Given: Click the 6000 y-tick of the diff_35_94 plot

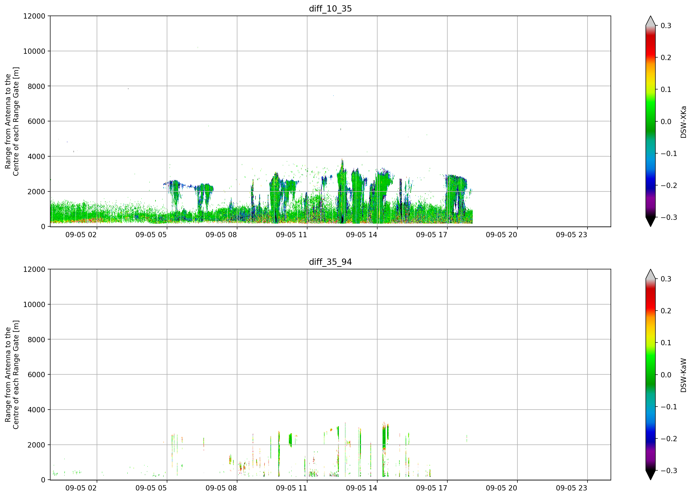Looking at the screenshot, I should [x=36, y=375].
